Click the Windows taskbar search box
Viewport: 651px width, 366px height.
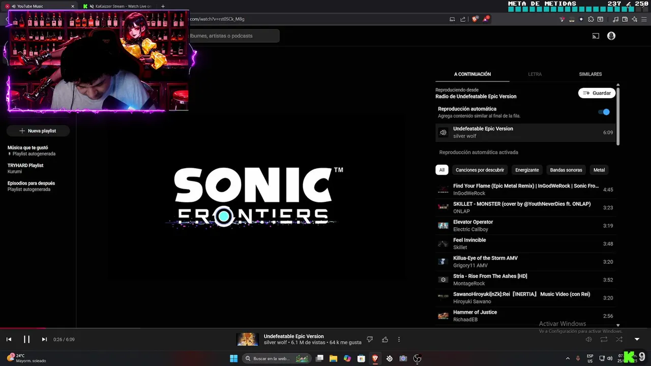(x=277, y=358)
